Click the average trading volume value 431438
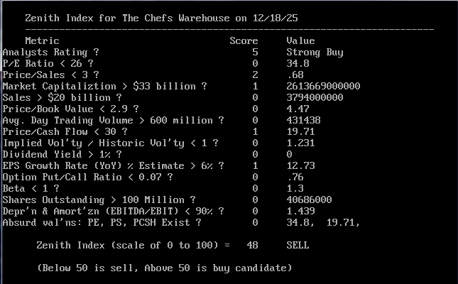Viewport: 458px width, 284px height. [303, 120]
